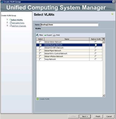This screenshot has width=116, height=119.
Task: Select the Global-vMotion-Network row name
Action: [54, 56]
